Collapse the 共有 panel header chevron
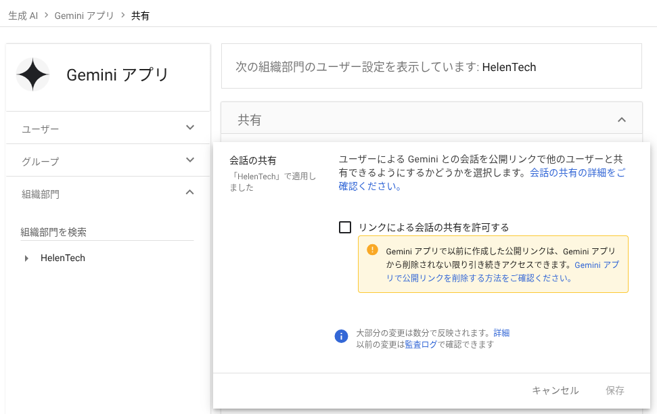657x414 pixels. (x=622, y=120)
